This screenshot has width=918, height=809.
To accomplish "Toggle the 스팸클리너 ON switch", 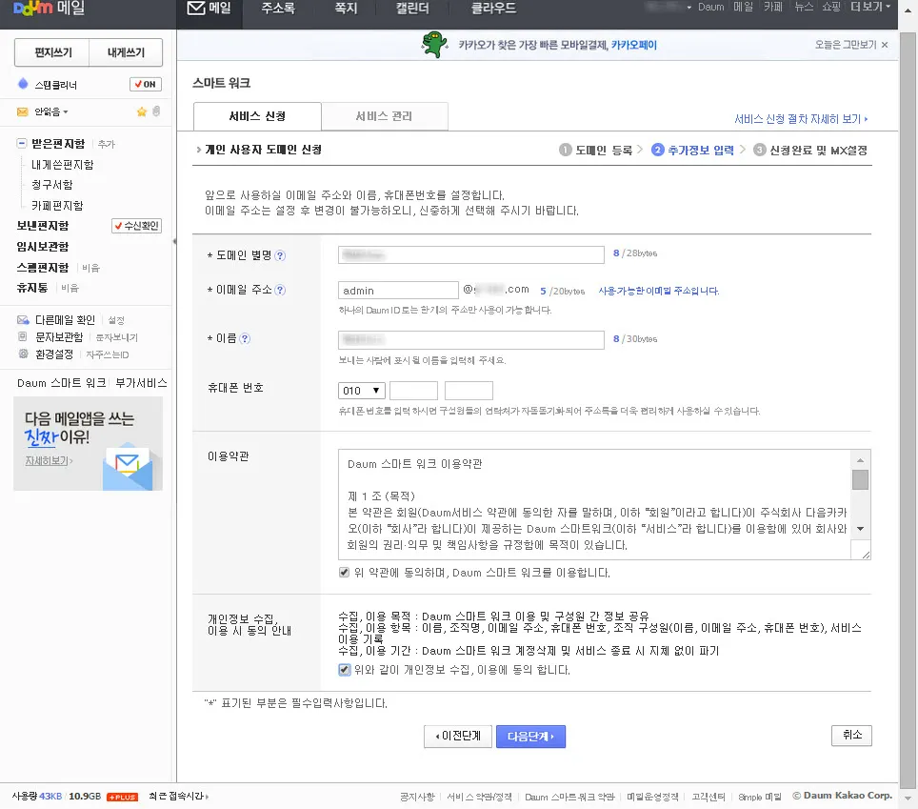I will 148,85.
